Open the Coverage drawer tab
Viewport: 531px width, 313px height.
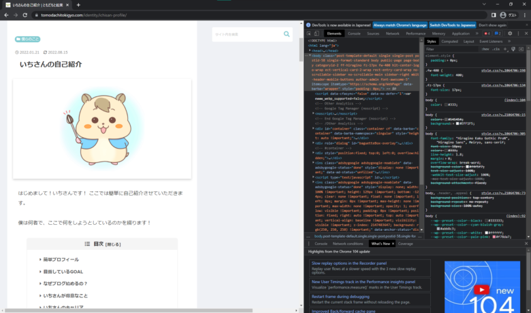(405, 244)
